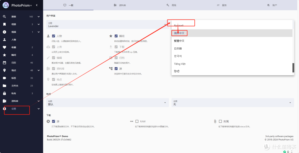Screen dimensions: 299x153
Task: Switch to the 高级 (Advanced) tab
Action: click(171, 5)
